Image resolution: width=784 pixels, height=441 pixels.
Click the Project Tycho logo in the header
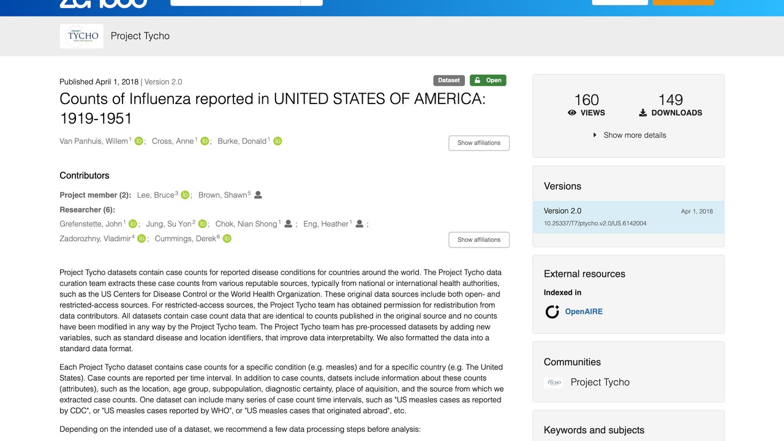pyautogui.click(x=81, y=36)
